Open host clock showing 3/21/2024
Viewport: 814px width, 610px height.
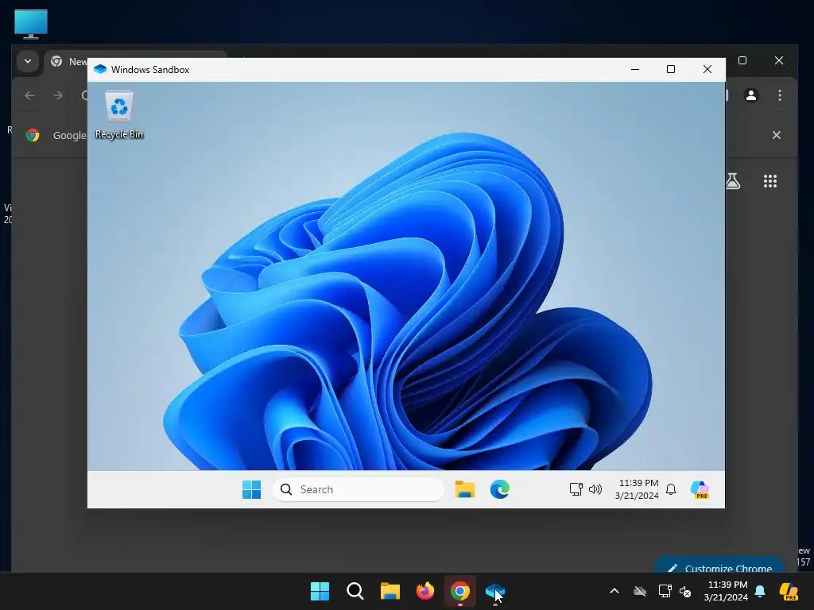726,591
